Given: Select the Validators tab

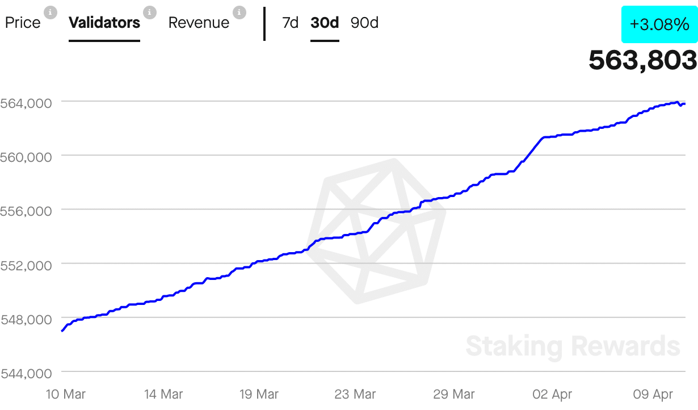Looking at the screenshot, I should [x=104, y=23].
